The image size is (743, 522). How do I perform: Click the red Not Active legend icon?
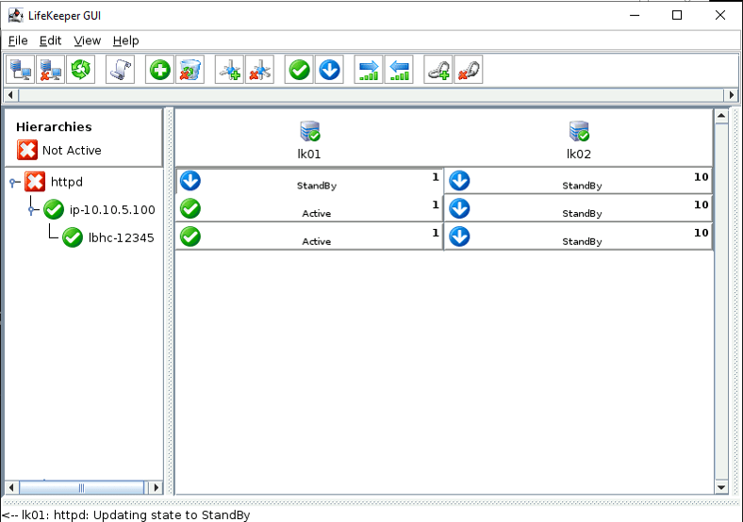tap(27, 150)
